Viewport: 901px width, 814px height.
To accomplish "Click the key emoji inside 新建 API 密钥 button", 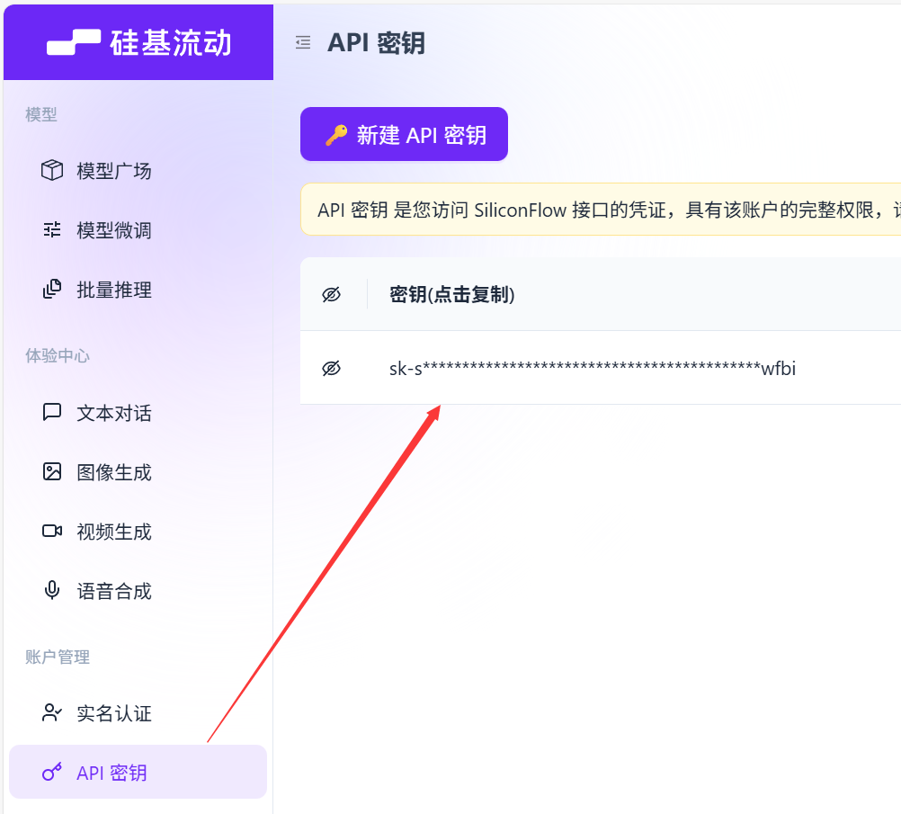I will 336,135.
